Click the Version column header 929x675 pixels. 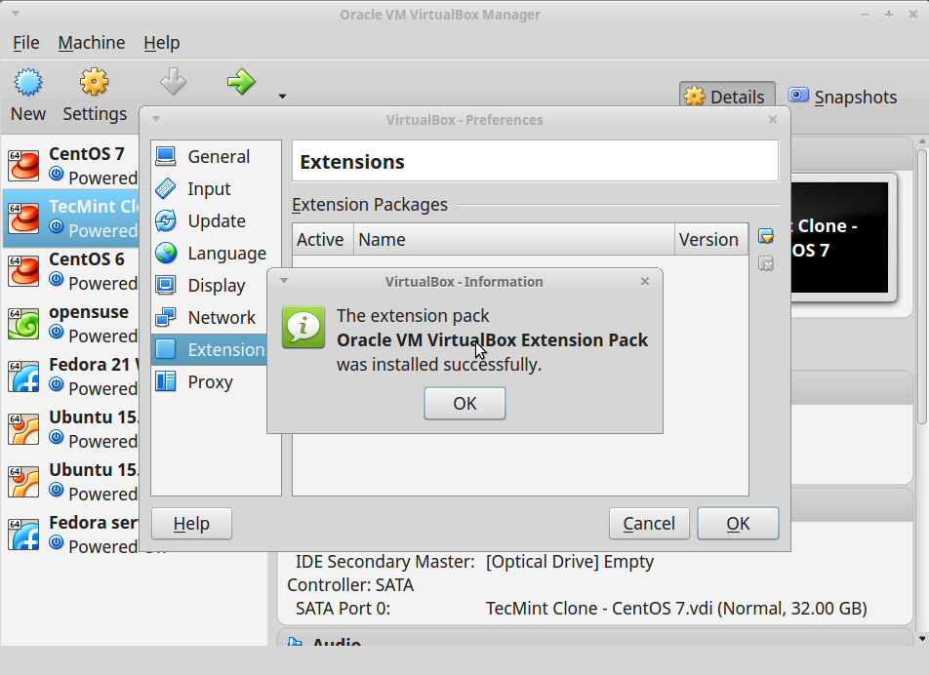point(711,239)
